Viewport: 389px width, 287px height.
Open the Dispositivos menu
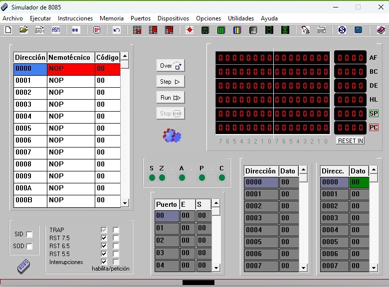pos(173,18)
